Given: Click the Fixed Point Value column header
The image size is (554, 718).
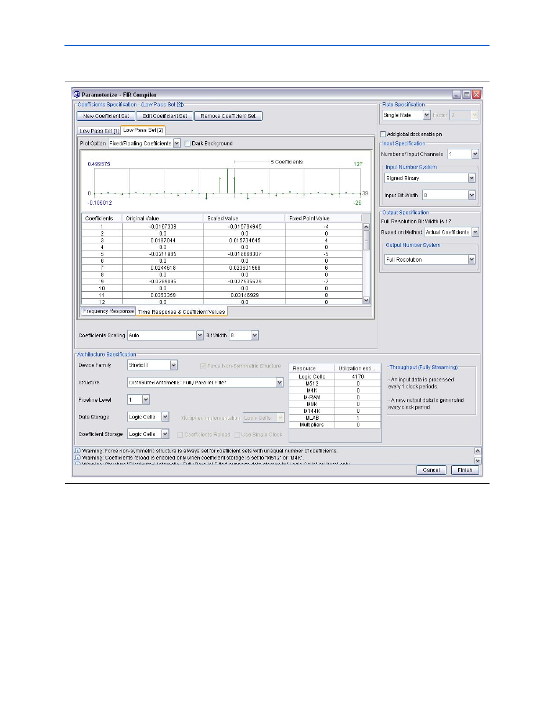Looking at the screenshot, I should (x=323, y=219).
